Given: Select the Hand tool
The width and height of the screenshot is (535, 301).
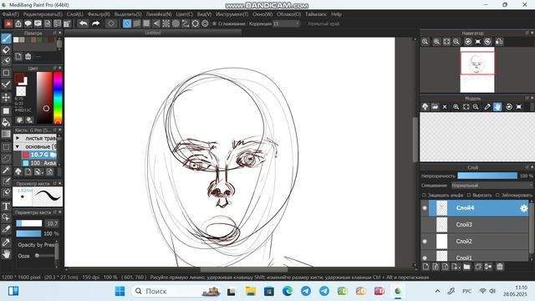Looking at the screenshot, I should (x=6, y=254).
